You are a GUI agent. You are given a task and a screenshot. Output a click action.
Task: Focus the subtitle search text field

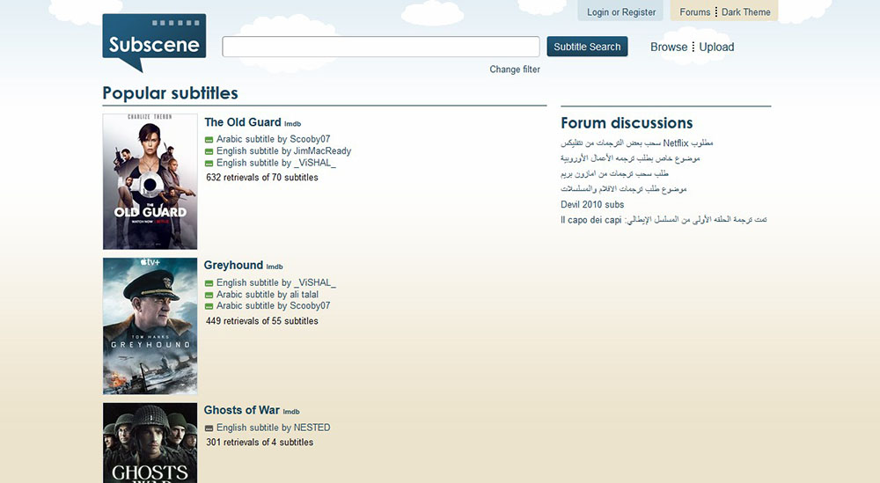[380, 47]
